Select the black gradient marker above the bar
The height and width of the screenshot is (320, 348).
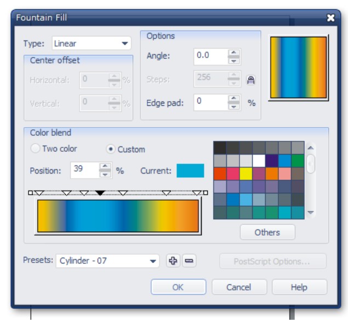click(100, 193)
